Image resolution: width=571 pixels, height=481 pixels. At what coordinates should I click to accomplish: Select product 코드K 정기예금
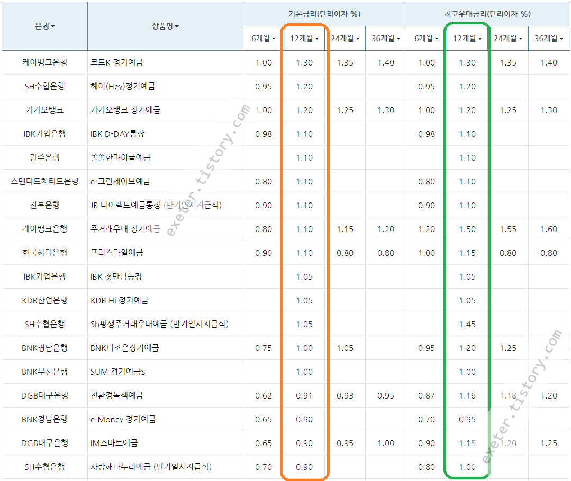pyautogui.click(x=116, y=62)
